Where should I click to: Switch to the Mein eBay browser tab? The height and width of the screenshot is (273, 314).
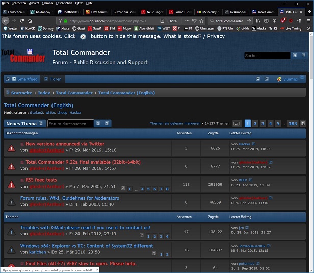tap(208, 12)
